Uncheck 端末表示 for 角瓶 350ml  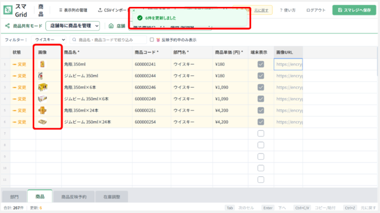point(261,64)
